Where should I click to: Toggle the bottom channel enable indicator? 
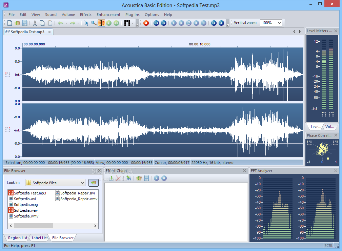pos(8,130)
